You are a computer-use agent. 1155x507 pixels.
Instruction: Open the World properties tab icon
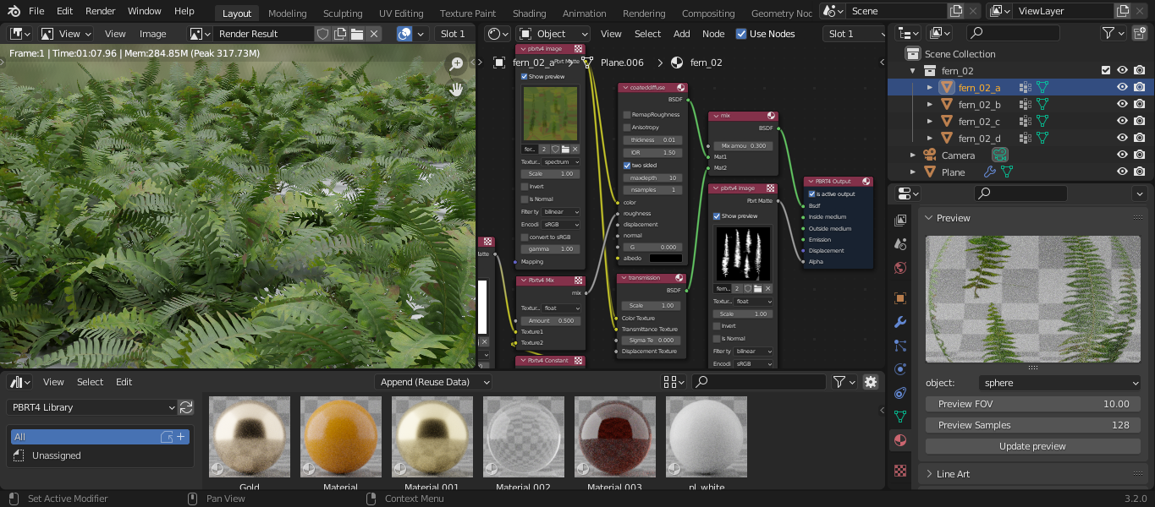(x=900, y=268)
